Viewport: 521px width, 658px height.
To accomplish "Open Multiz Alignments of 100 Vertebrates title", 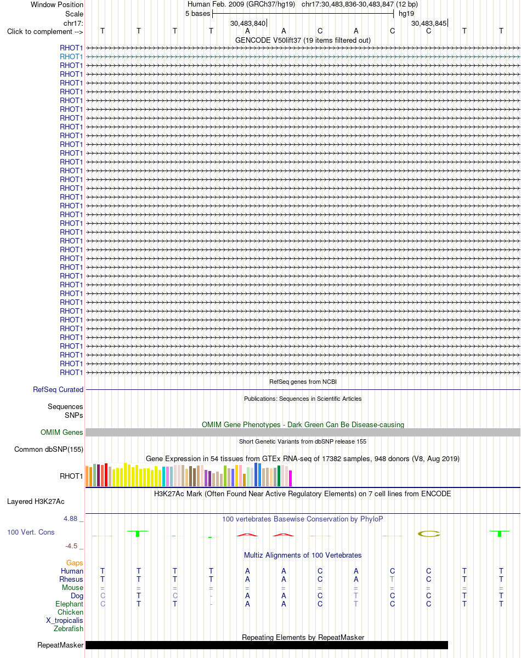I will [303, 555].
